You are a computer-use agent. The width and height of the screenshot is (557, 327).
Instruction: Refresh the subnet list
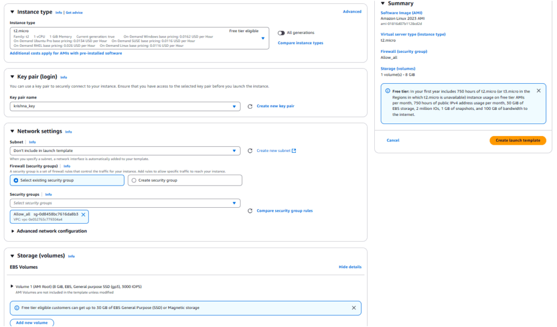pos(250,151)
